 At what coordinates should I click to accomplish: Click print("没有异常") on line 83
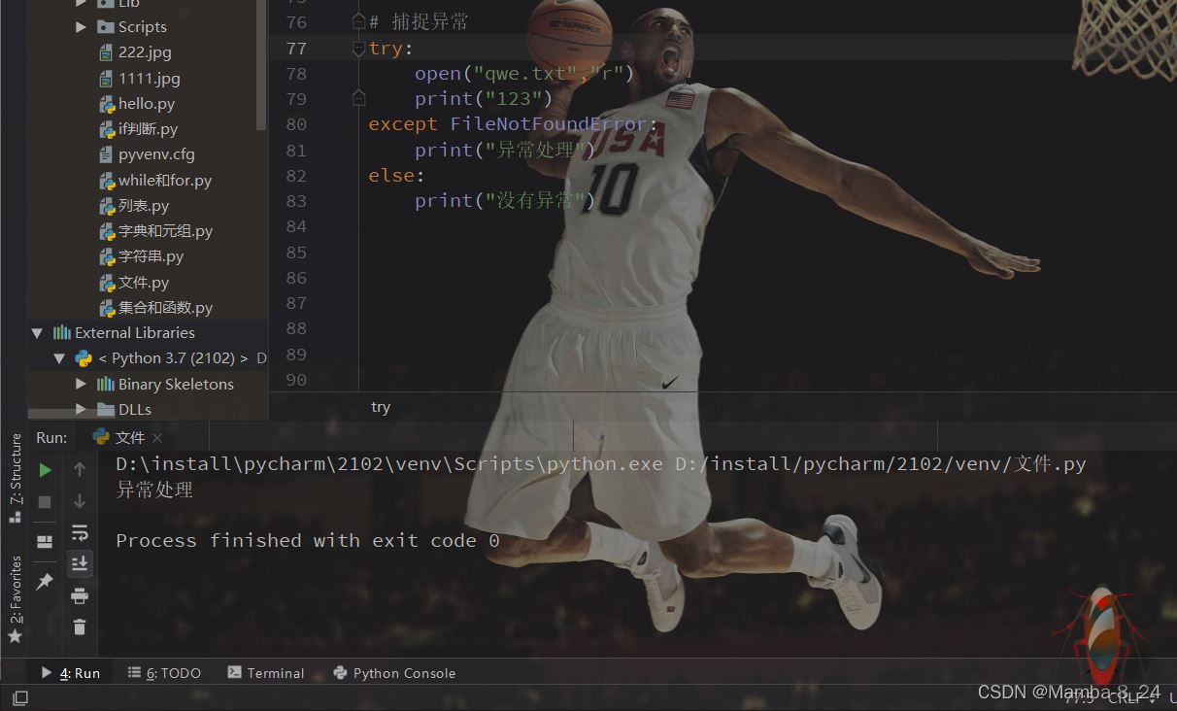(x=504, y=201)
